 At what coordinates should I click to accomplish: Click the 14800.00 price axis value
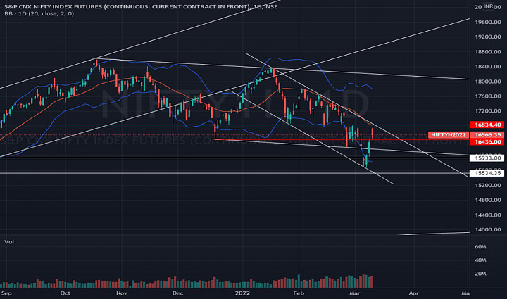[487, 200]
